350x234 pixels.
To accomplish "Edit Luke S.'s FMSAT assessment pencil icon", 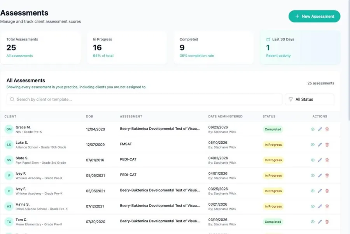I will 320,145.
